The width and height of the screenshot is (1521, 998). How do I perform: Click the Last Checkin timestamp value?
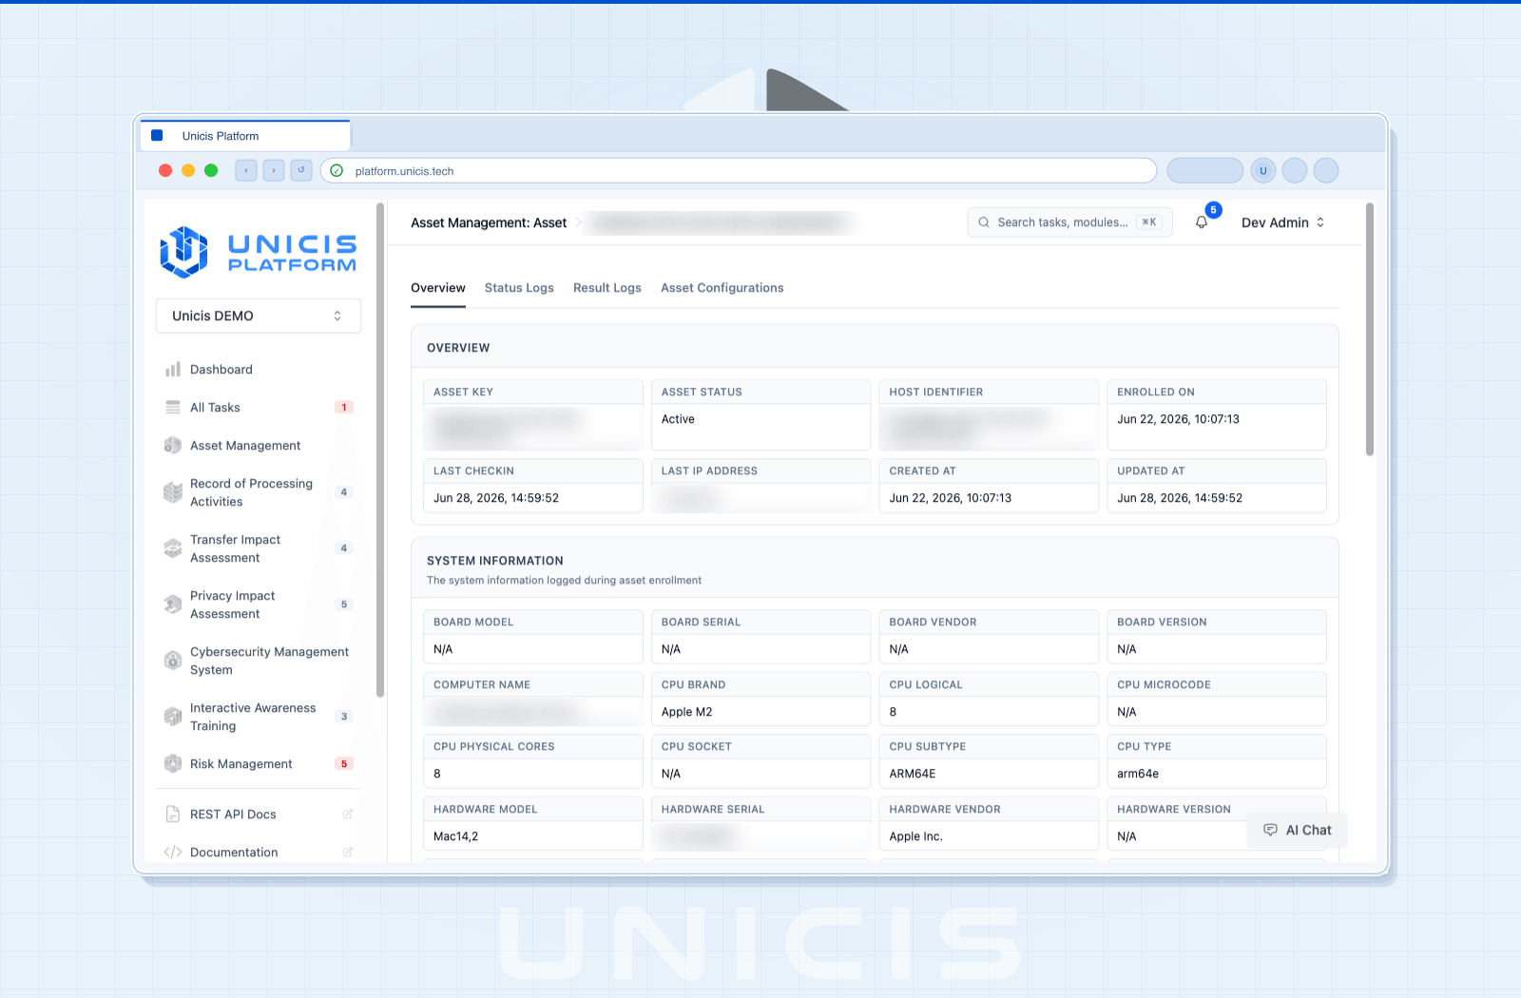tap(496, 498)
